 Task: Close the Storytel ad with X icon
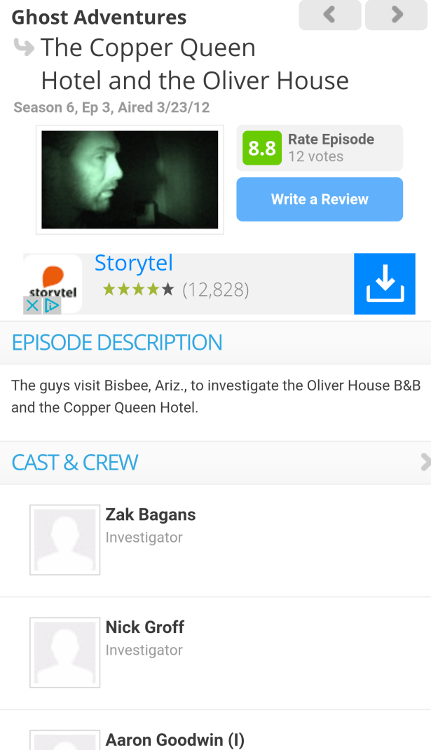(x=32, y=305)
